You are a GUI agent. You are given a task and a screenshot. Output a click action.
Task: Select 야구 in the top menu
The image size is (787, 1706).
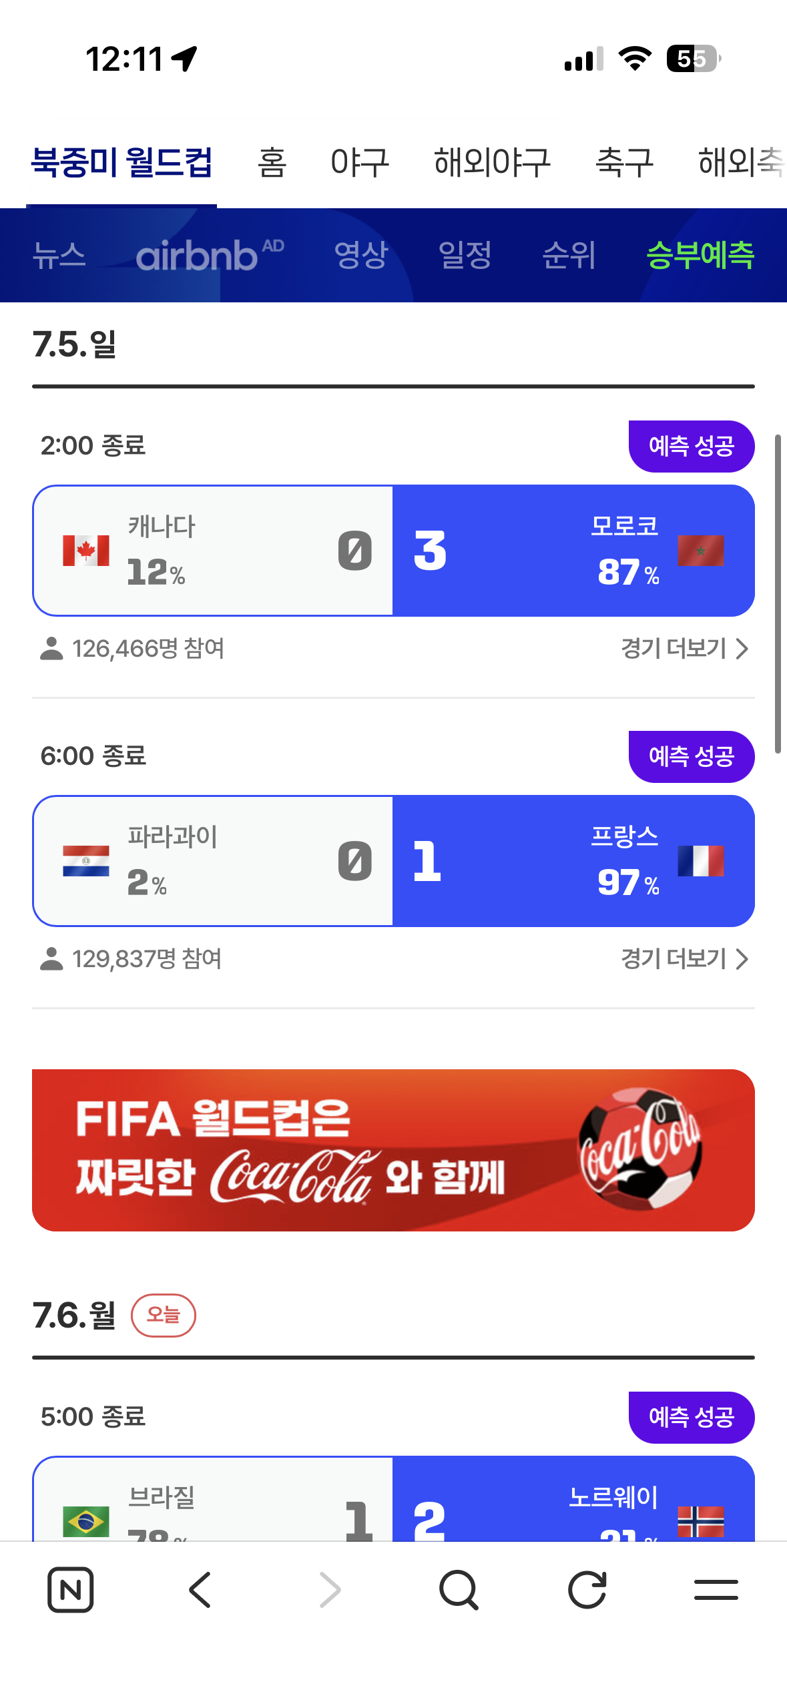(360, 162)
